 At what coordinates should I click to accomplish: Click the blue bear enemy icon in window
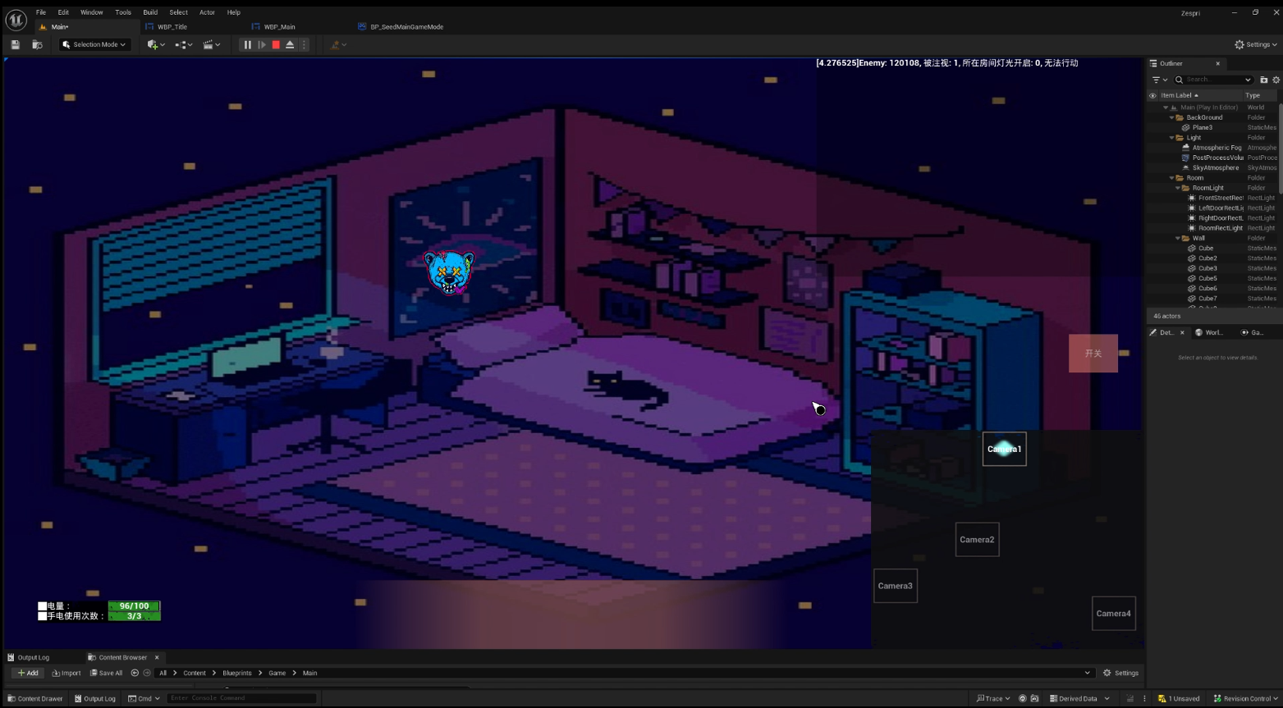coord(449,272)
